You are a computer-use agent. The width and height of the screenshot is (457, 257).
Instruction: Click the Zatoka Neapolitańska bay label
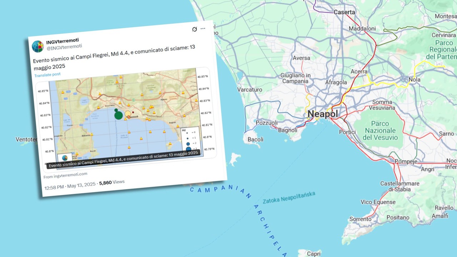pyautogui.click(x=289, y=197)
